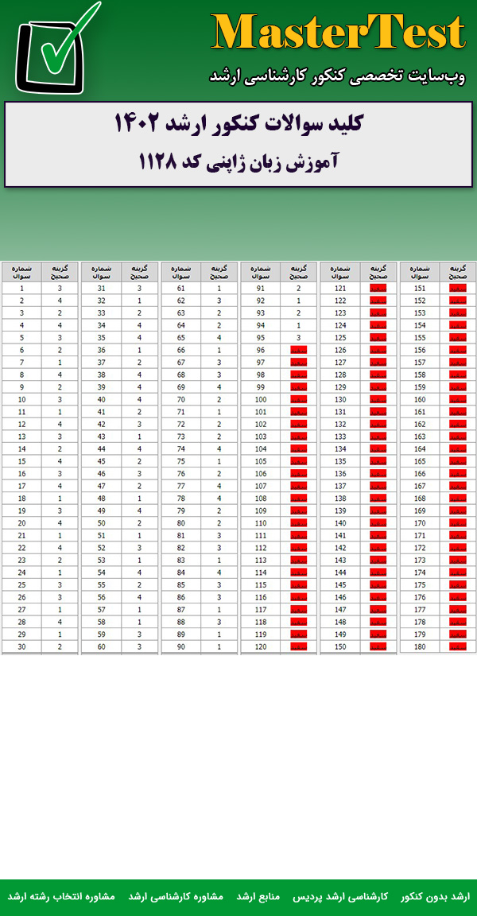
Task: Click the red hidden answer for question 121
Action: coord(378,289)
